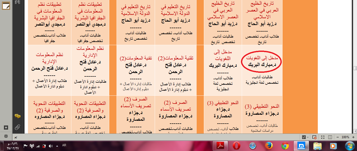Click the screen icon with red circle
This screenshot has height=151, width=357.
point(315,137)
